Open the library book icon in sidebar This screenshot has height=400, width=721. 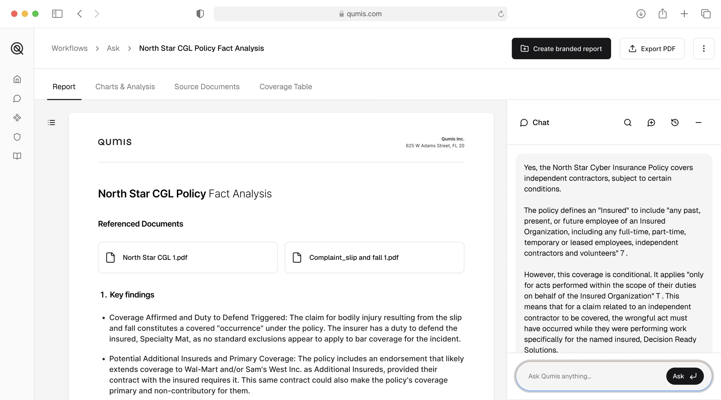[x=17, y=156]
